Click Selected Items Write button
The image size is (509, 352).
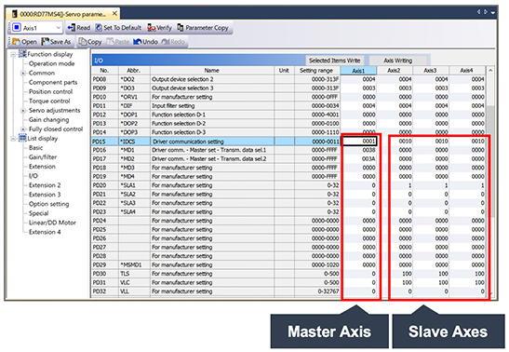point(334,61)
